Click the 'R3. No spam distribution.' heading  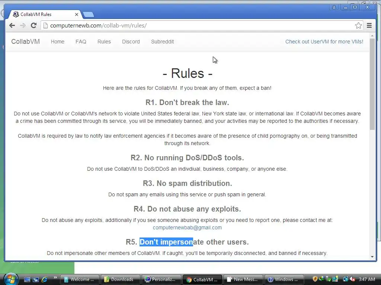pyautogui.click(x=188, y=183)
